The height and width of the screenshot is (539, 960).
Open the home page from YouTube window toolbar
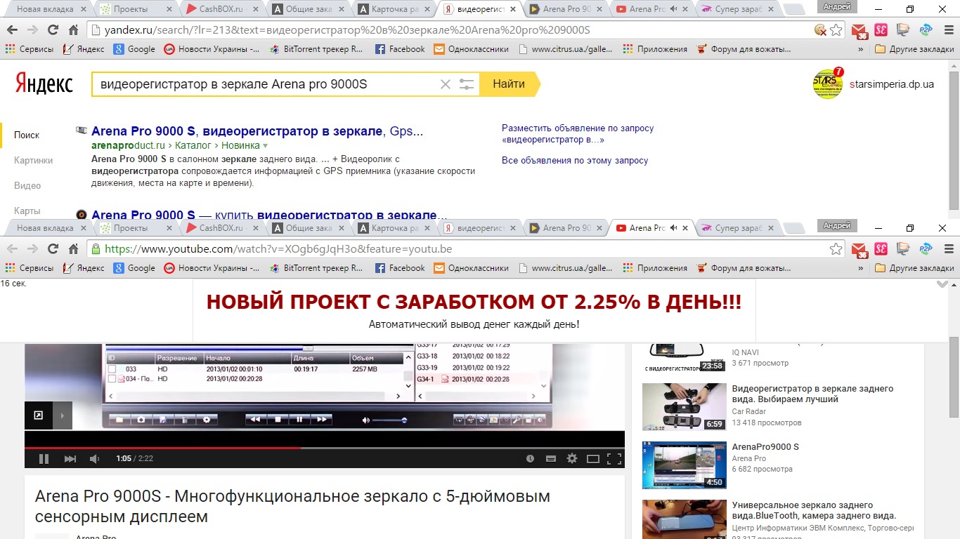pyautogui.click(x=73, y=248)
